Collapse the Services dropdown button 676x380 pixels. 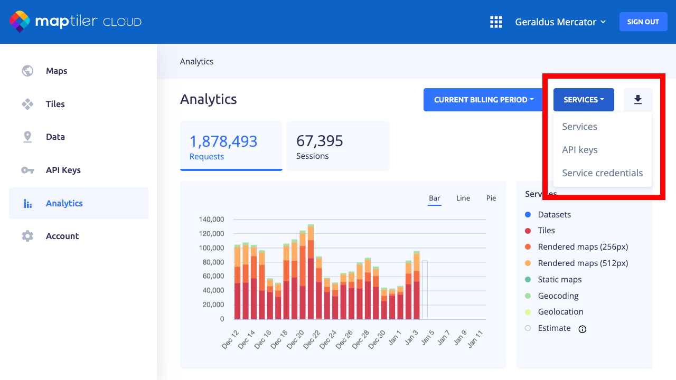pos(584,100)
